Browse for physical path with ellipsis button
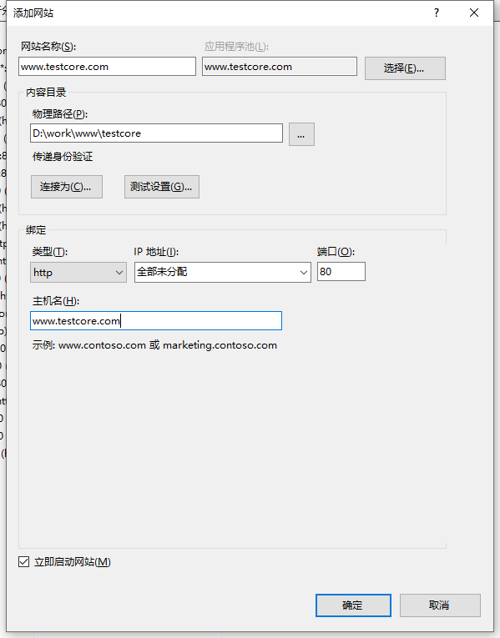Screen dimensions: 500x638 301,134
